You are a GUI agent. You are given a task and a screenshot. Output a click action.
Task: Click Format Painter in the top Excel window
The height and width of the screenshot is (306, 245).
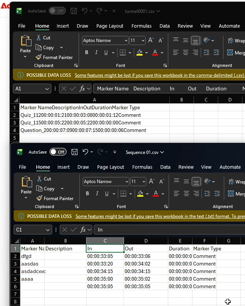coord(54,57)
